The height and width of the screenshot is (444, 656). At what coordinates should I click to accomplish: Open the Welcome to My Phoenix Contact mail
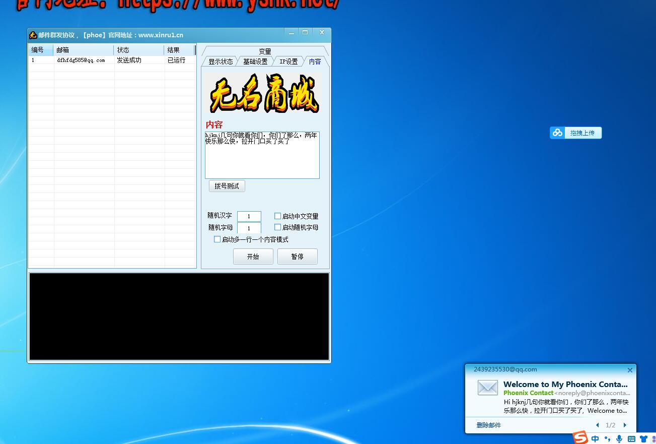click(565, 385)
